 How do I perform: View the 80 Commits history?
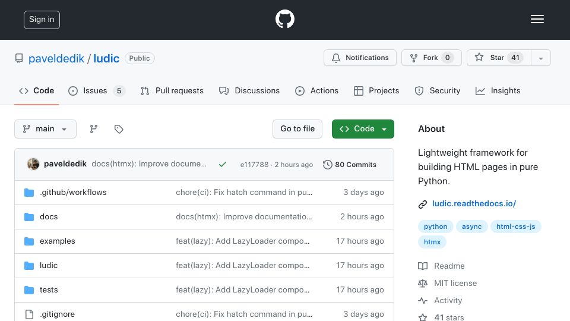coord(350,165)
